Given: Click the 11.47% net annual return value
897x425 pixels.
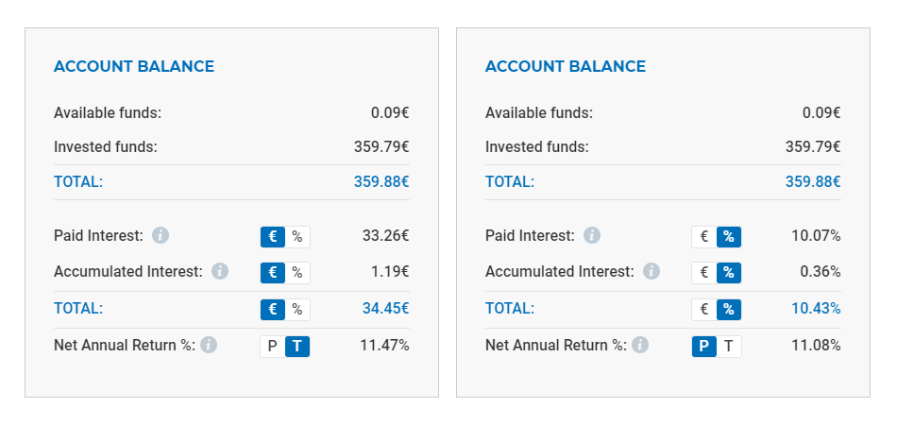Looking at the screenshot, I should tap(384, 345).
